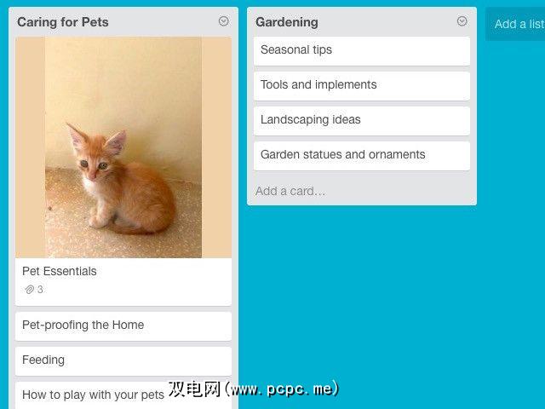
Task: Open the Pet-proofing the Home card
Action: point(123,326)
